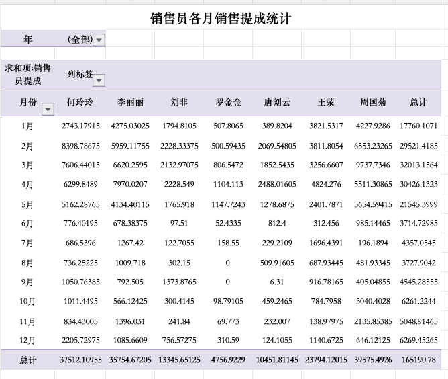Click cell value 5959.11755
This screenshot has width=448, height=379.
(130, 146)
